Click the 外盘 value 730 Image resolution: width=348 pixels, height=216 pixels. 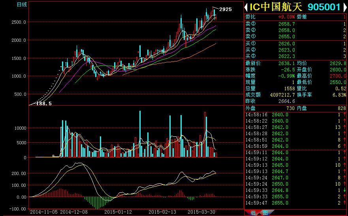[x=290, y=108]
